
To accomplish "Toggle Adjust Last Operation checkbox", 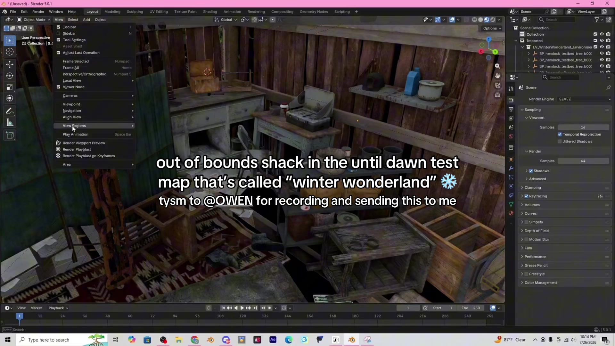I will (58, 53).
